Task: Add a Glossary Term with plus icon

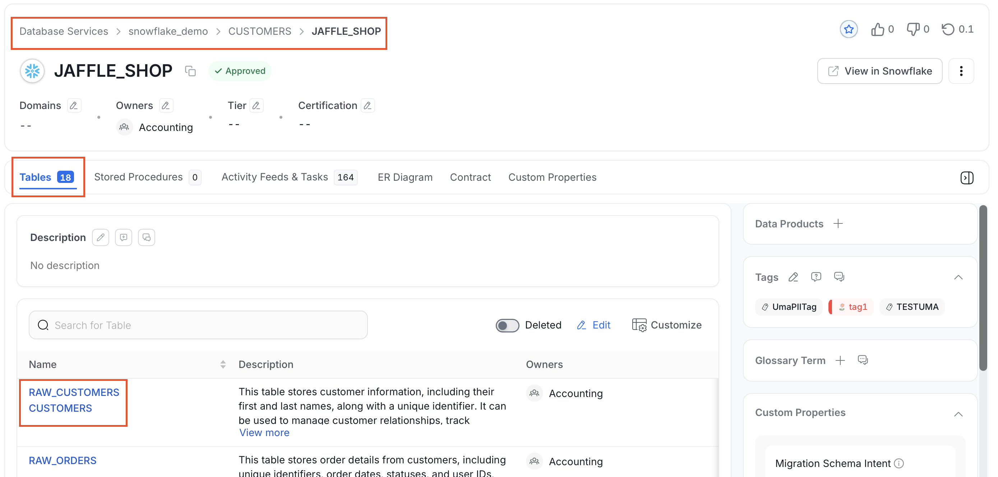Action: click(840, 360)
